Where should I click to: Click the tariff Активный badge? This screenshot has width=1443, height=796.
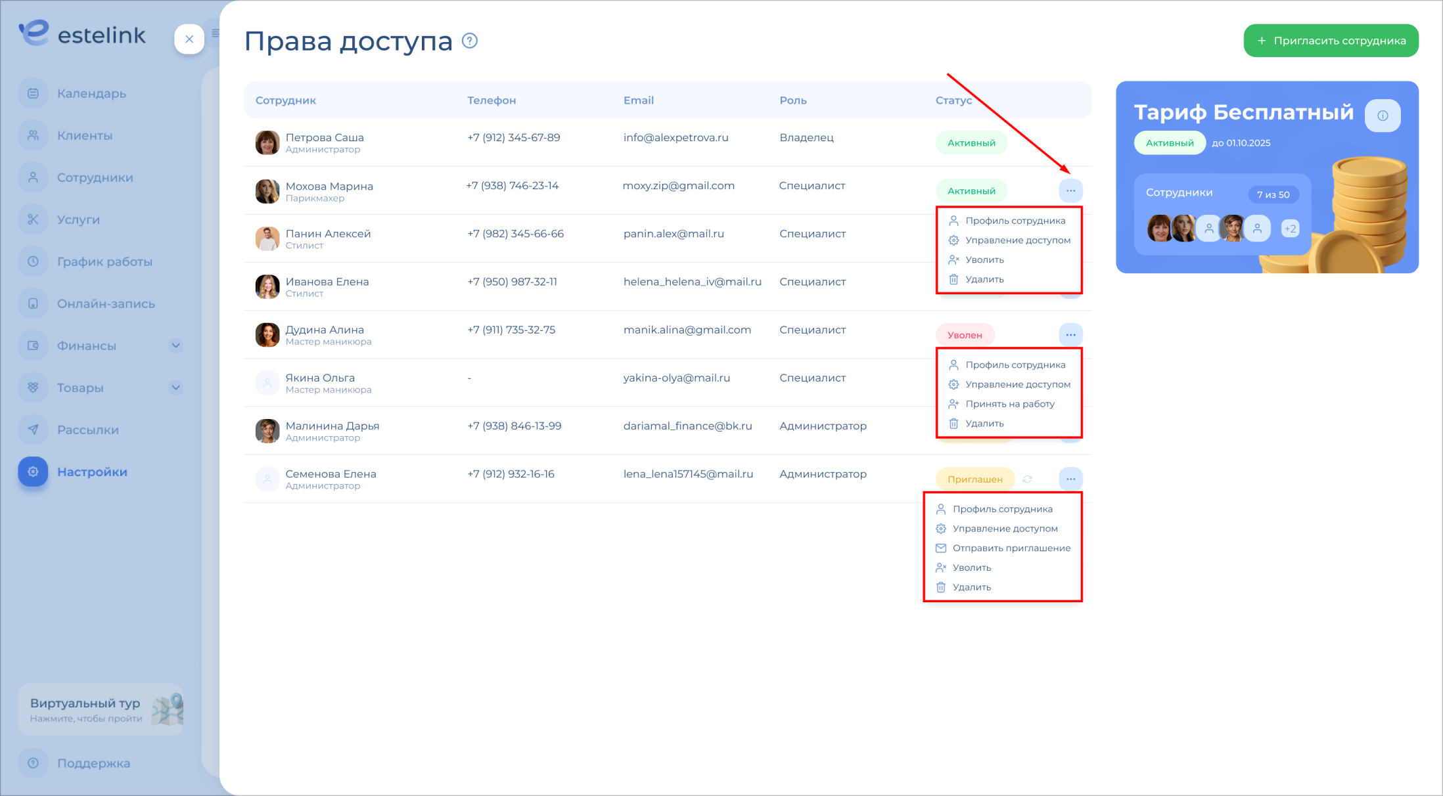pos(1170,143)
